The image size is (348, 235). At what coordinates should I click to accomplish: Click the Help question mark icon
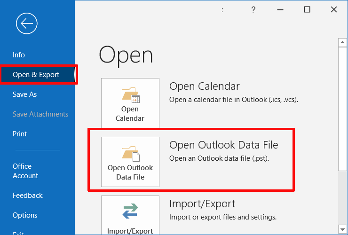click(253, 9)
